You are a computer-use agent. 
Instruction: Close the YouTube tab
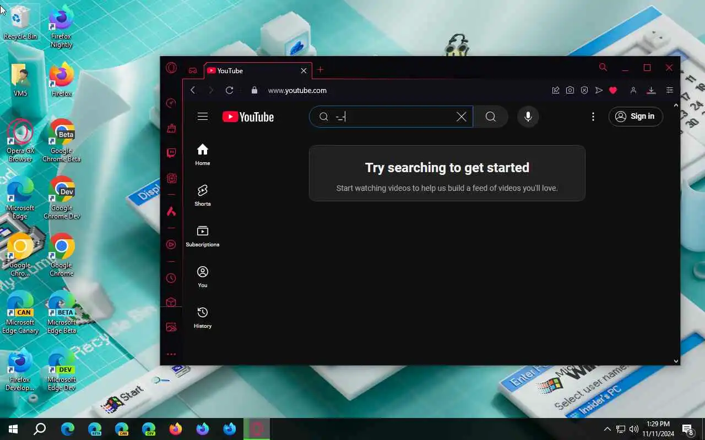pos(303,70)
